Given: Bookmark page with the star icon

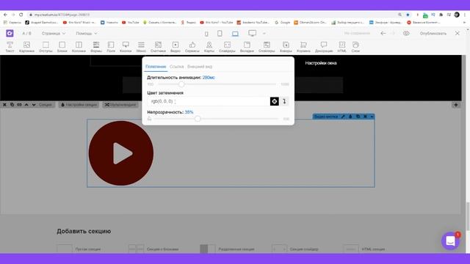Looking at the screenshot, I should (408, 15).
